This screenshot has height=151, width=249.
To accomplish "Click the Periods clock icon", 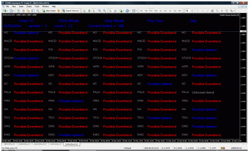I will pyautogui.click(x=127, y=11).
